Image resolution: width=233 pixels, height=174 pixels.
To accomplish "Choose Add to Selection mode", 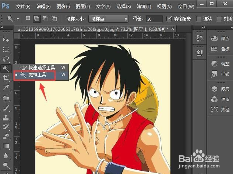I will (x=36, y=19).
